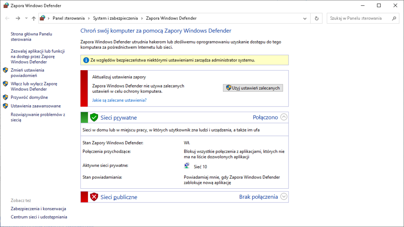The height and width of the screenshot is (227, 404).
Task: Click the blue info icon in the yellow banner
Action: point(86,60)
